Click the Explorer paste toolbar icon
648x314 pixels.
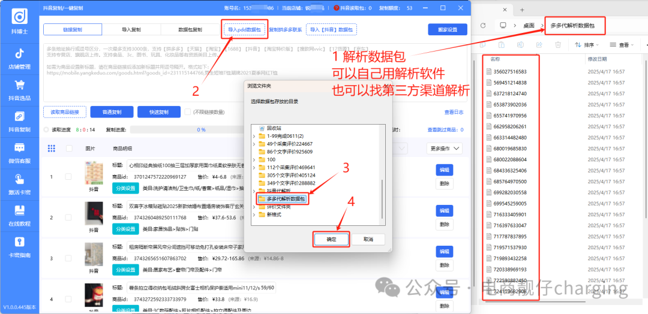tap(501, 44)
